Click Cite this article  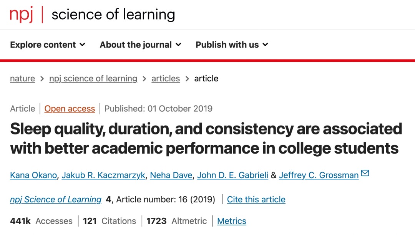pyautogui.click(x=256, y=199)
